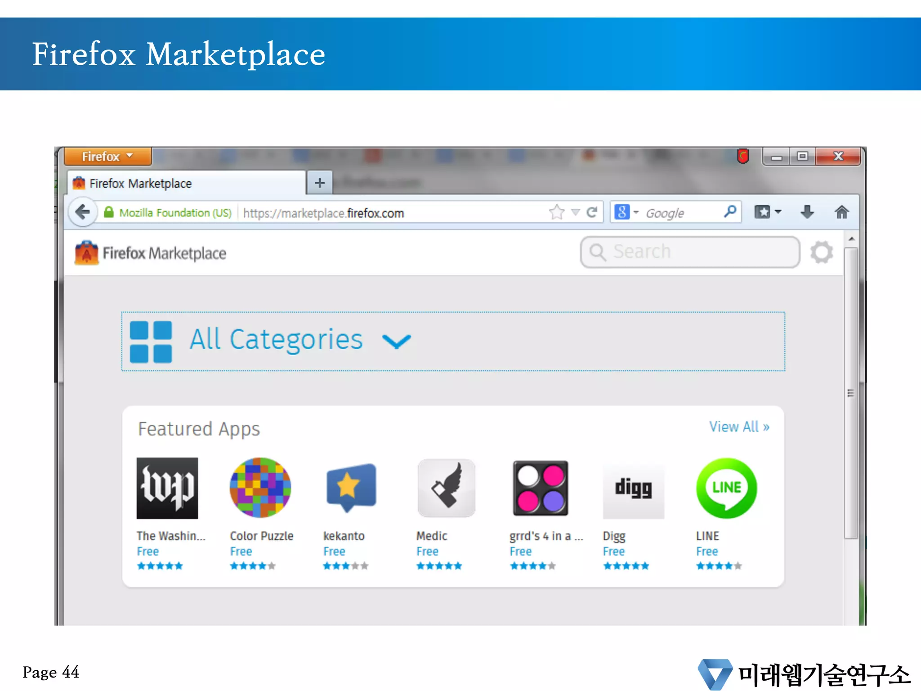Click the 'LINE' app title text
The image size is (921, 691).
coord(707,536)
